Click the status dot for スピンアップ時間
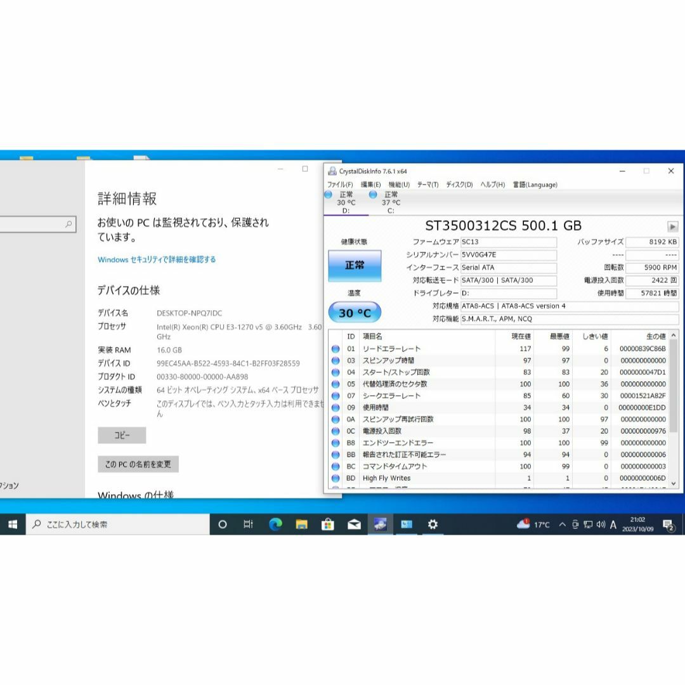Viewport: 685px width, 685px height. [336, 361]
